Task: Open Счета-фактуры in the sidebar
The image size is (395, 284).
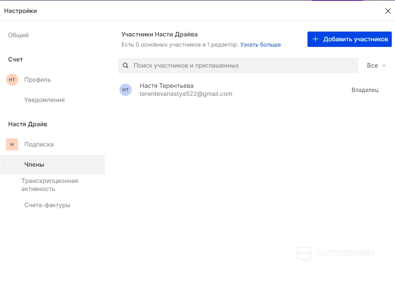Action: (x=47, y=205)
